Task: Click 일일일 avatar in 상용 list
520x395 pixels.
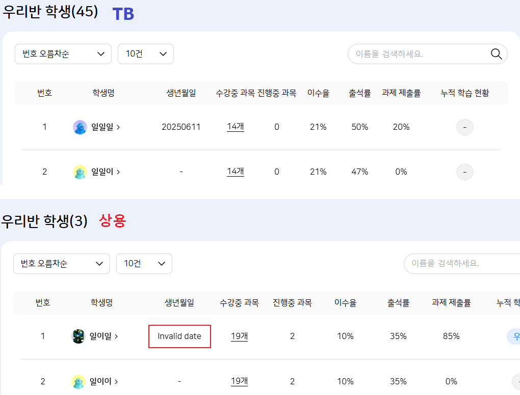Action: point(79,336)
